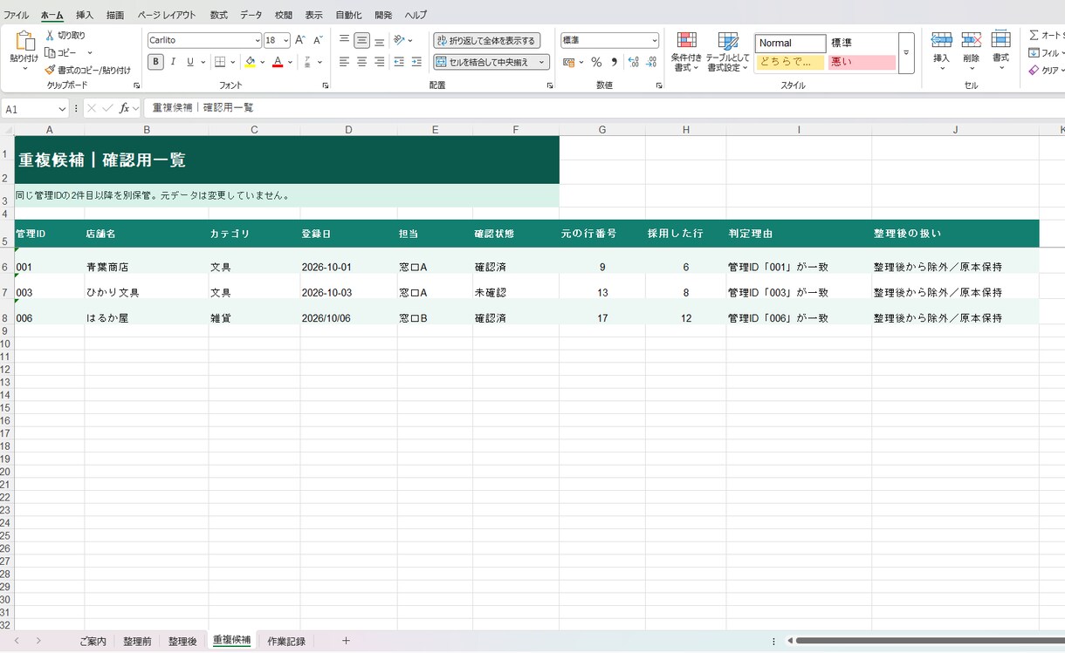Switch to the 数式 ribbon tab

coord(219,15)
